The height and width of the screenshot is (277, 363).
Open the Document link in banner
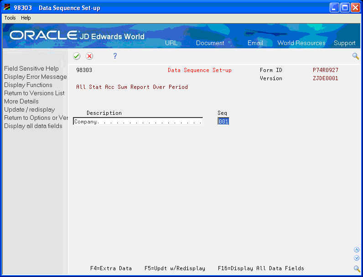pos(210,43)
